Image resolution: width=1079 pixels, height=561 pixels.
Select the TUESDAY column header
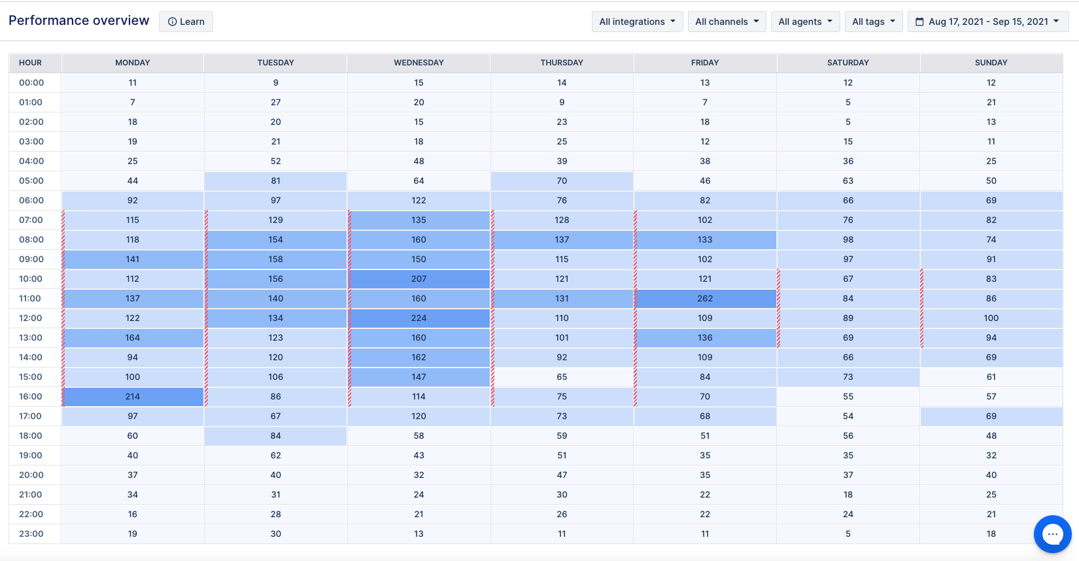tap(276, 63)
